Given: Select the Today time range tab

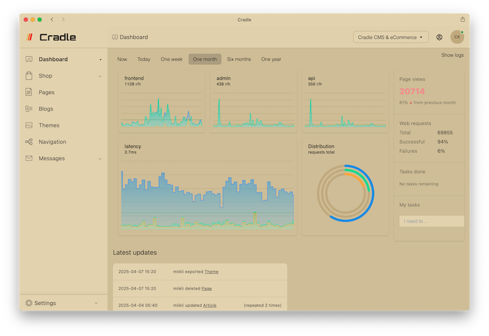Looking at the screenshot, I should click(x=144, y=59).
